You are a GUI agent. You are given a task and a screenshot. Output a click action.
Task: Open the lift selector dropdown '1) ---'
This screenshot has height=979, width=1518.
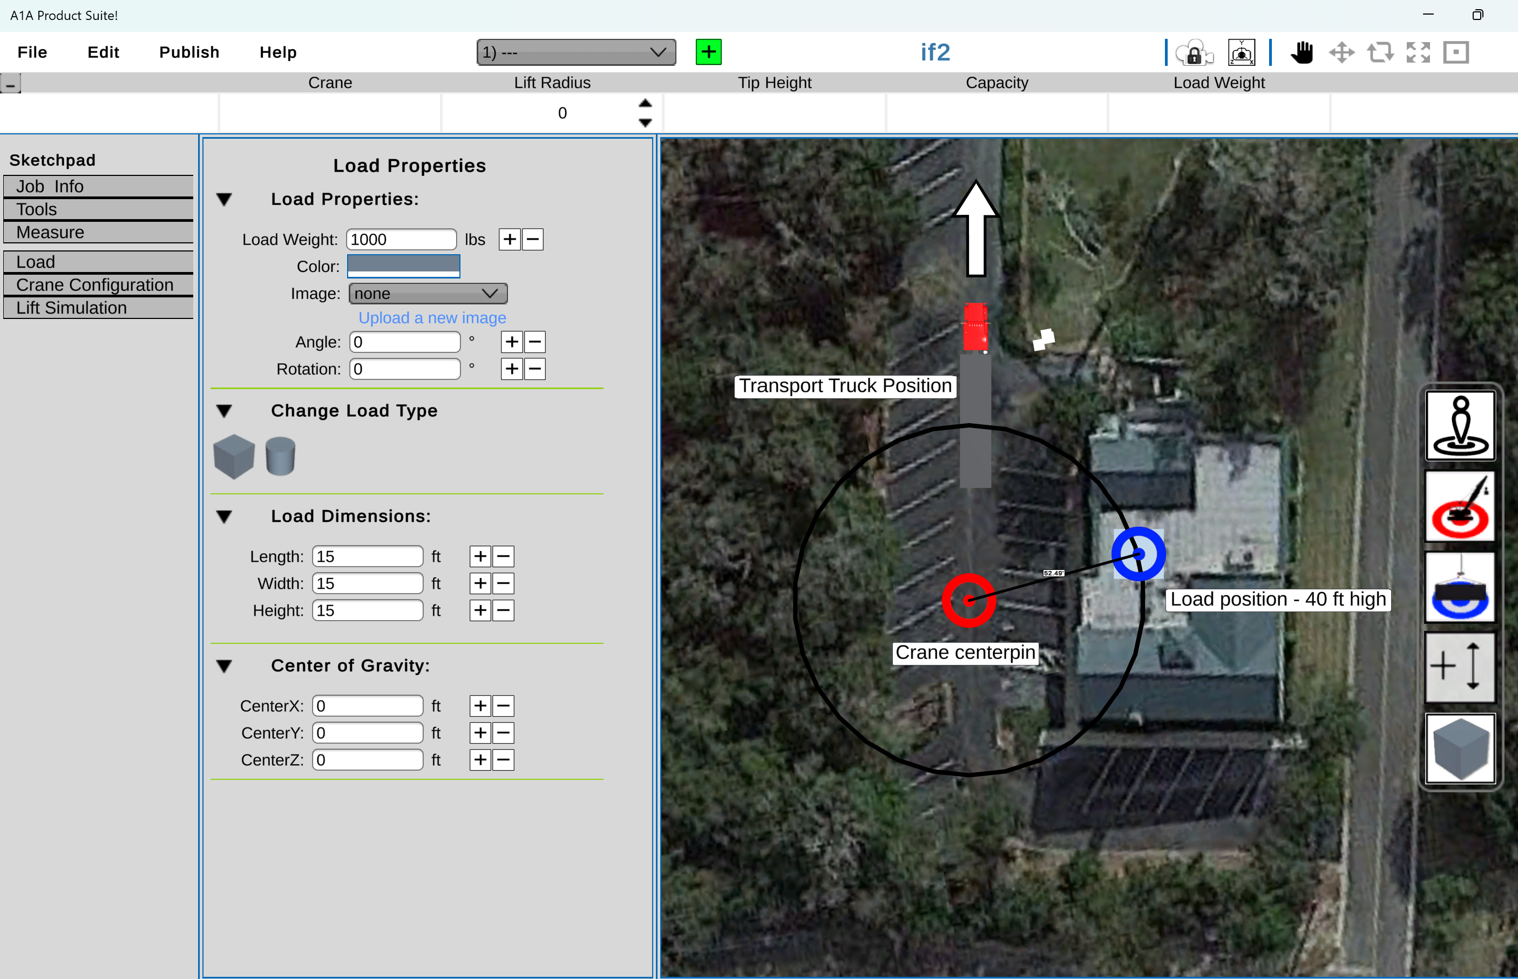[x=576, y=52]
